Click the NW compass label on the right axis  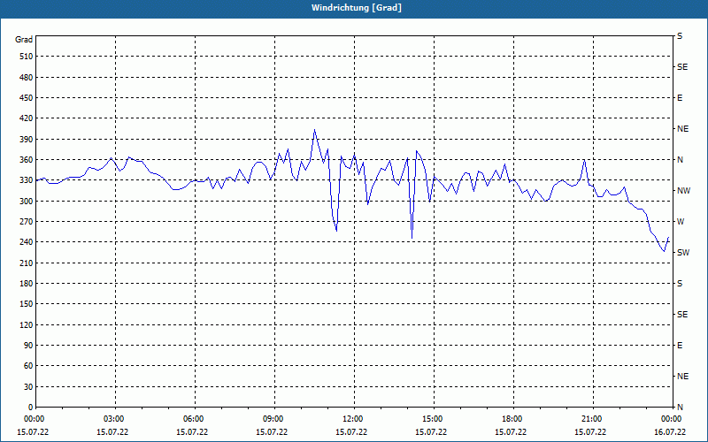tap(683, 191)
